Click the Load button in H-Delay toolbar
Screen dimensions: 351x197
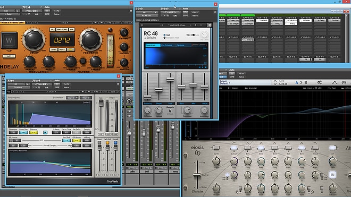(117, 23)
